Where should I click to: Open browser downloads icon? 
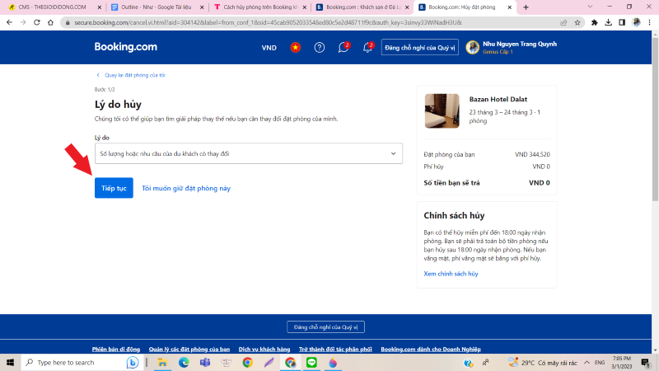point(608,22)
